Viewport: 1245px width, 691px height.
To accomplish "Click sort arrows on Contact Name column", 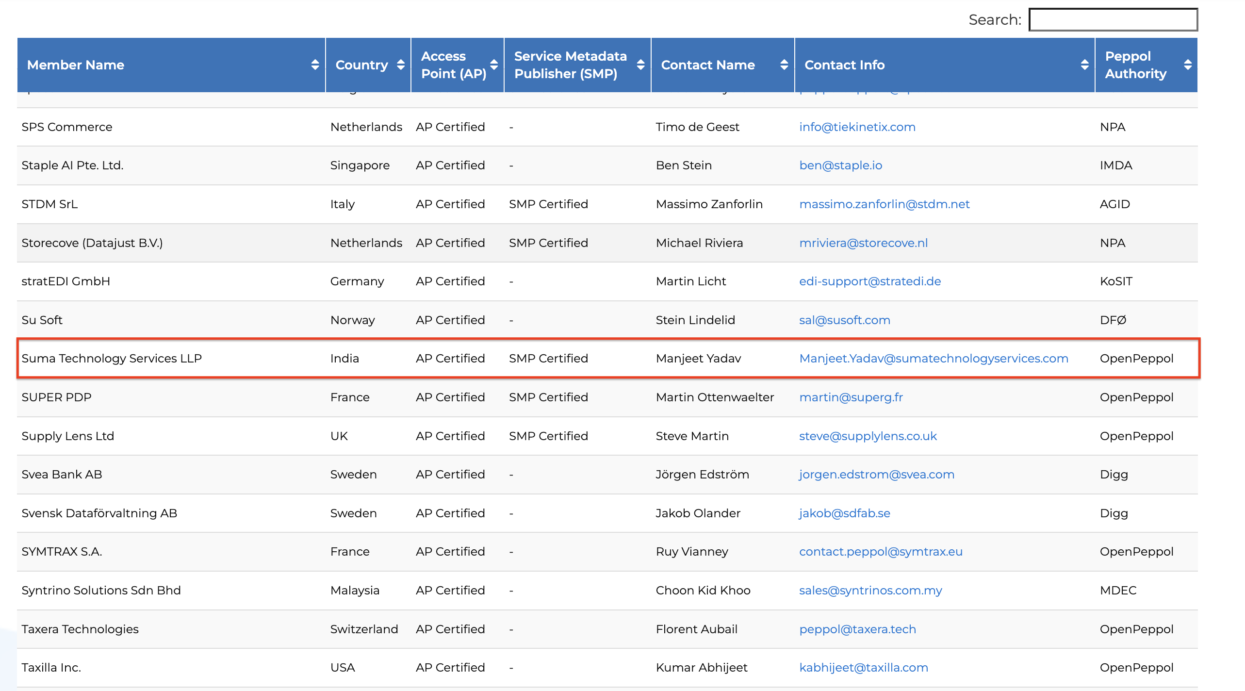I will coord(784,65).
